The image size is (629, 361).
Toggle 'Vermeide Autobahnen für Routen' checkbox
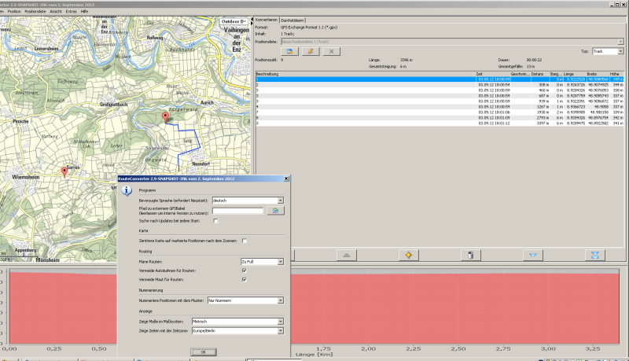click(x=245, y=271)
